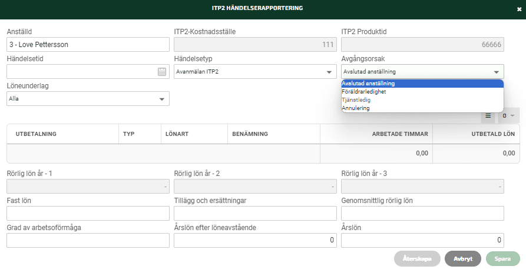Viewport: 526px width, 276px height.
Task: Click the Fast lön input field
Action: (x=88, y=214)
